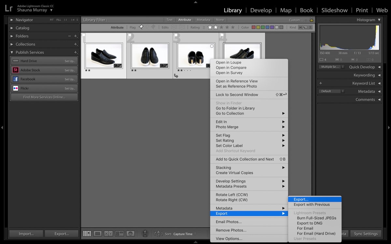Image resolution: width=391 pixels, height=244 pixels.
Task: Open People view face icon
Action: pos(130,234)
